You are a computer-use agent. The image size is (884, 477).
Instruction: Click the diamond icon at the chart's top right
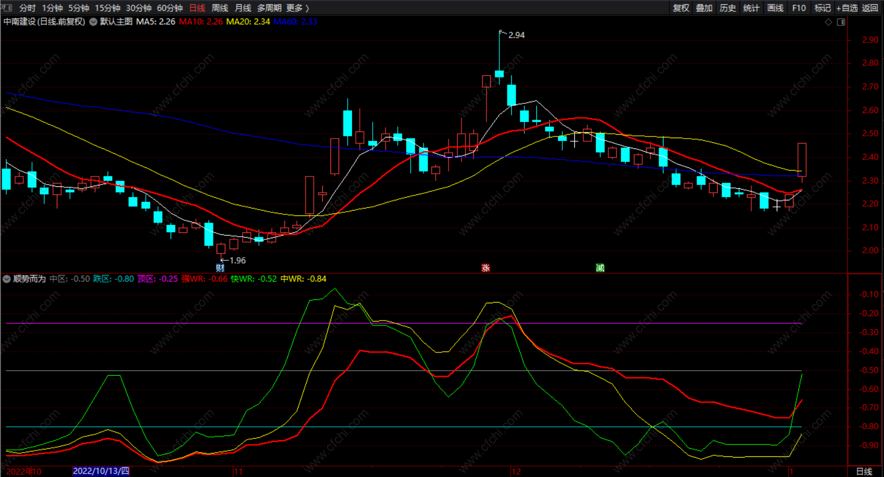coord(828,22)
